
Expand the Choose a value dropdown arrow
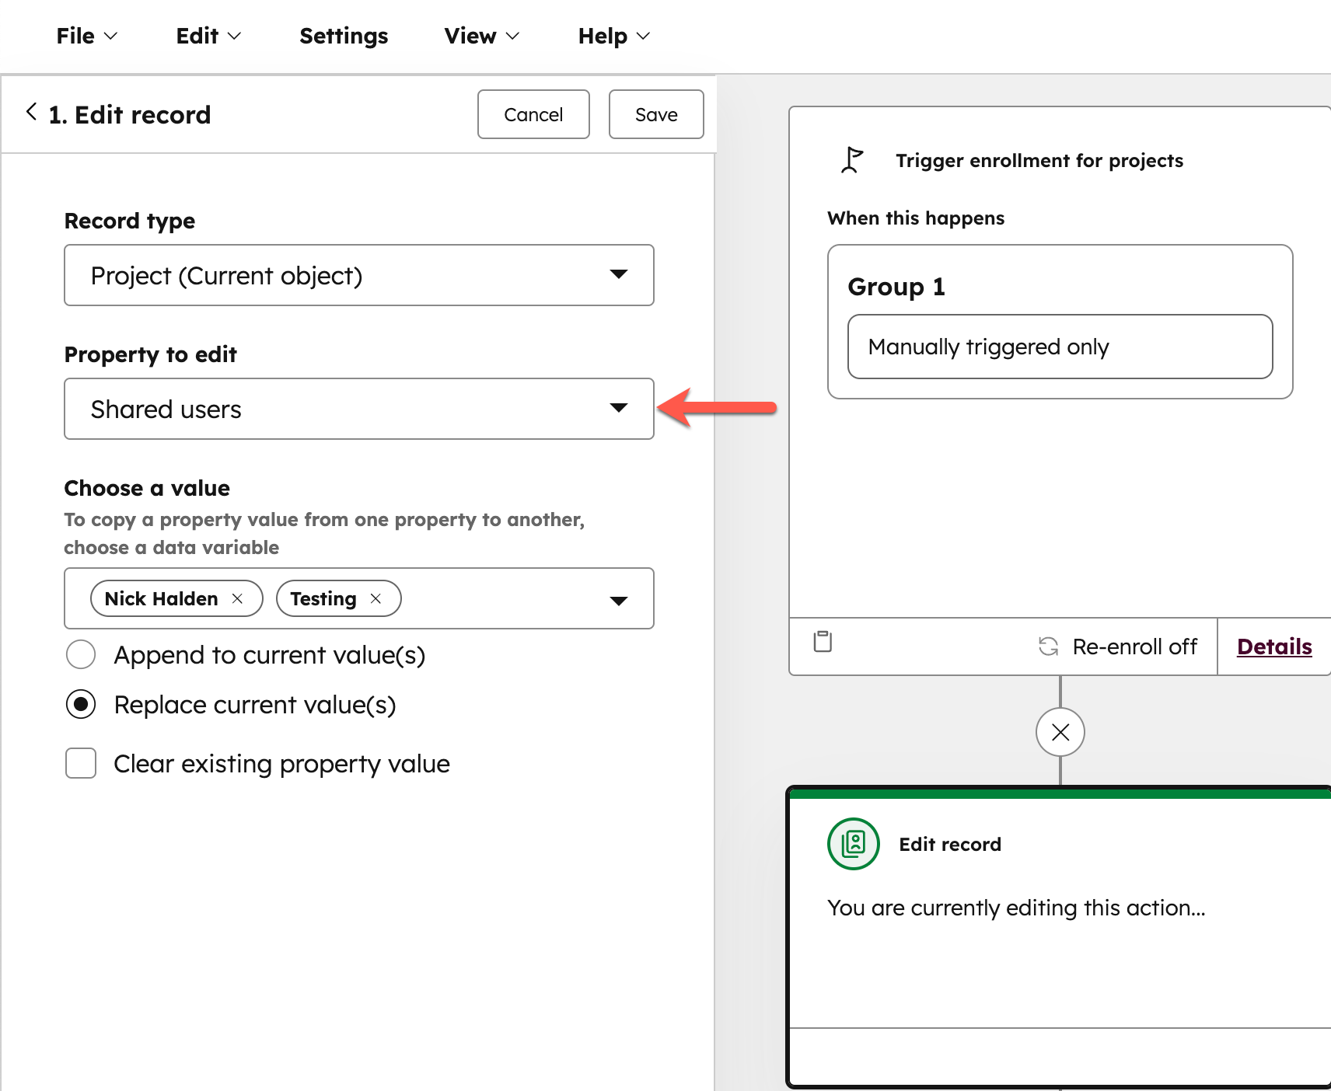(619, 600)
